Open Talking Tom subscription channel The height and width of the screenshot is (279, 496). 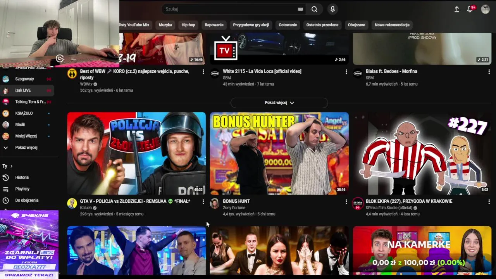pyautogui.click(x=27, y=102)
